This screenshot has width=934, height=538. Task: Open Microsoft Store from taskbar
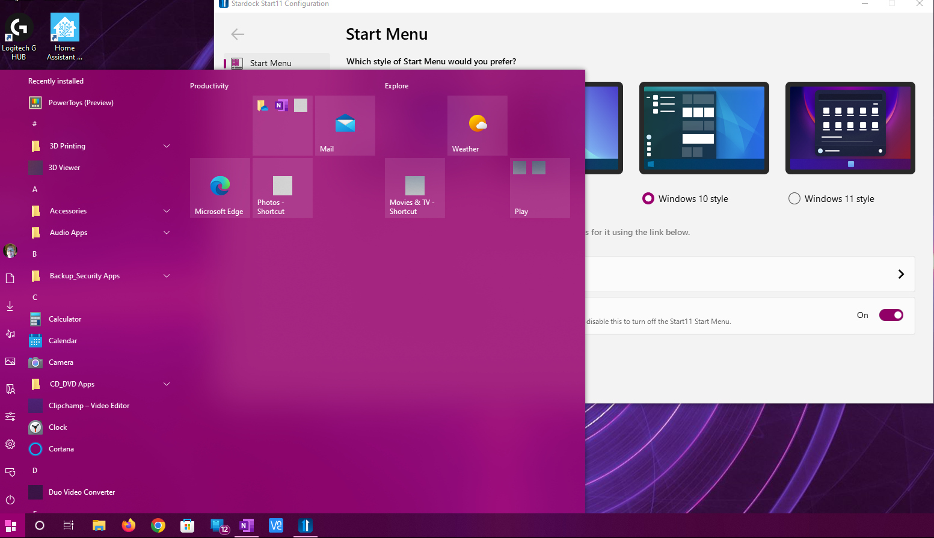pyautogui.click(x=188, y=525)
